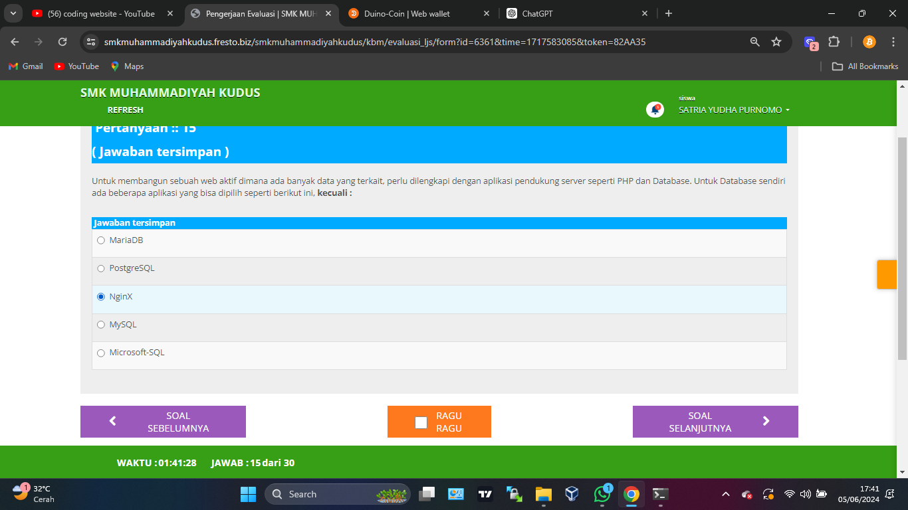
Task: Select the MariaDB answer option
Action: pos(101,240)
